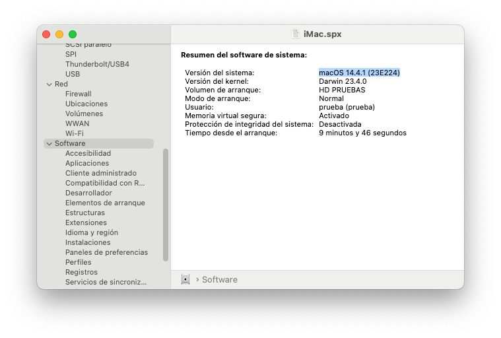Click the Versión del kernel label
The image size is (501, 338).
coord(217,81)
